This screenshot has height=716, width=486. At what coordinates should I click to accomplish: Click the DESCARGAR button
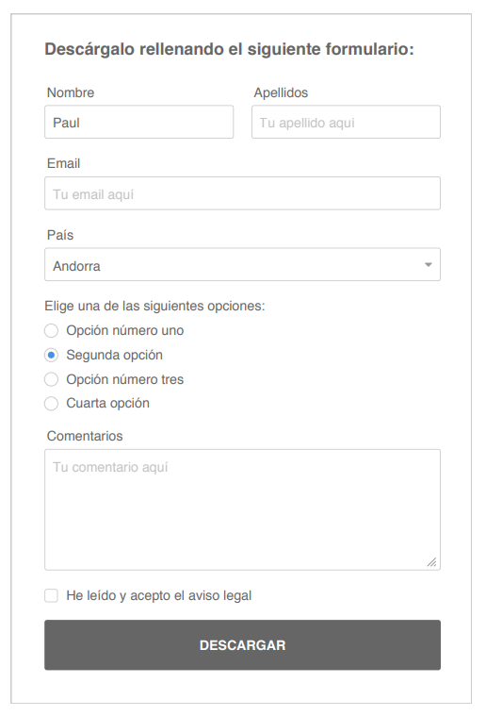243,645
